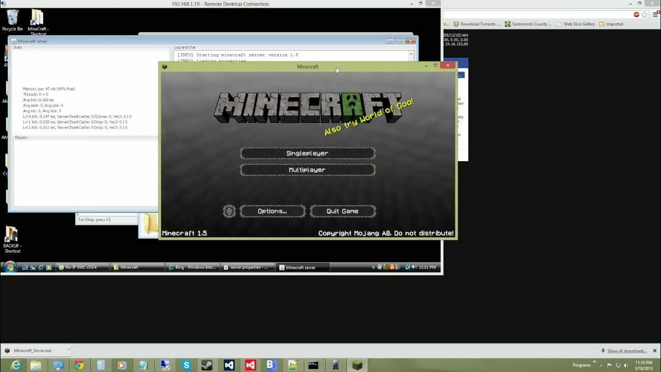Open the Multiplayer menu in Minecraft

(x=307, y=170)
